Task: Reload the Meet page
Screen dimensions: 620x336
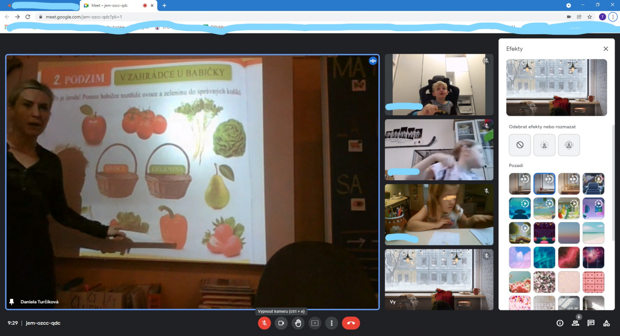Action: [28, 17]
